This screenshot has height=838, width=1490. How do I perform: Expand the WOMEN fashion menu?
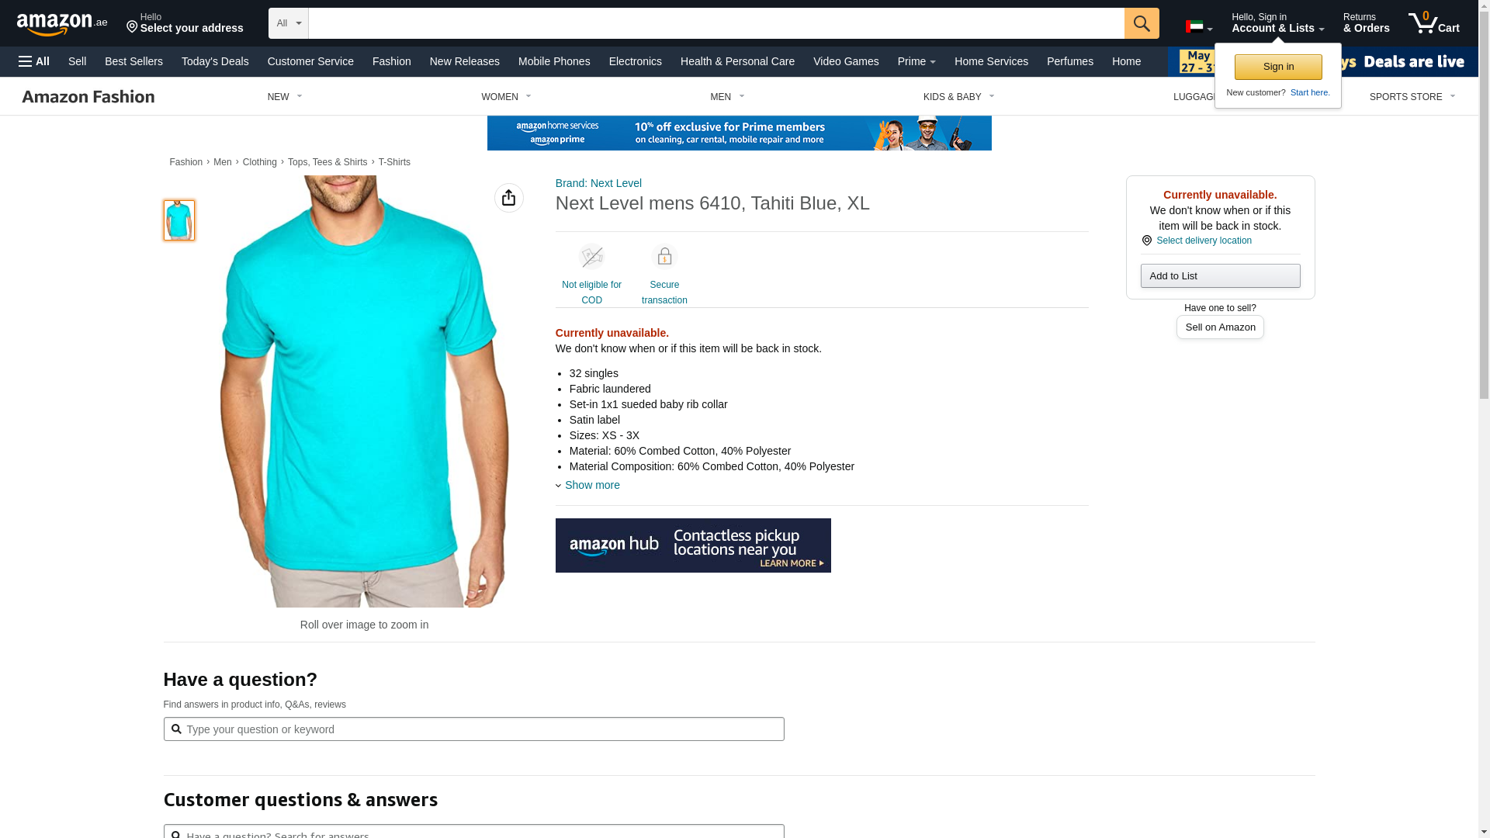506,97
